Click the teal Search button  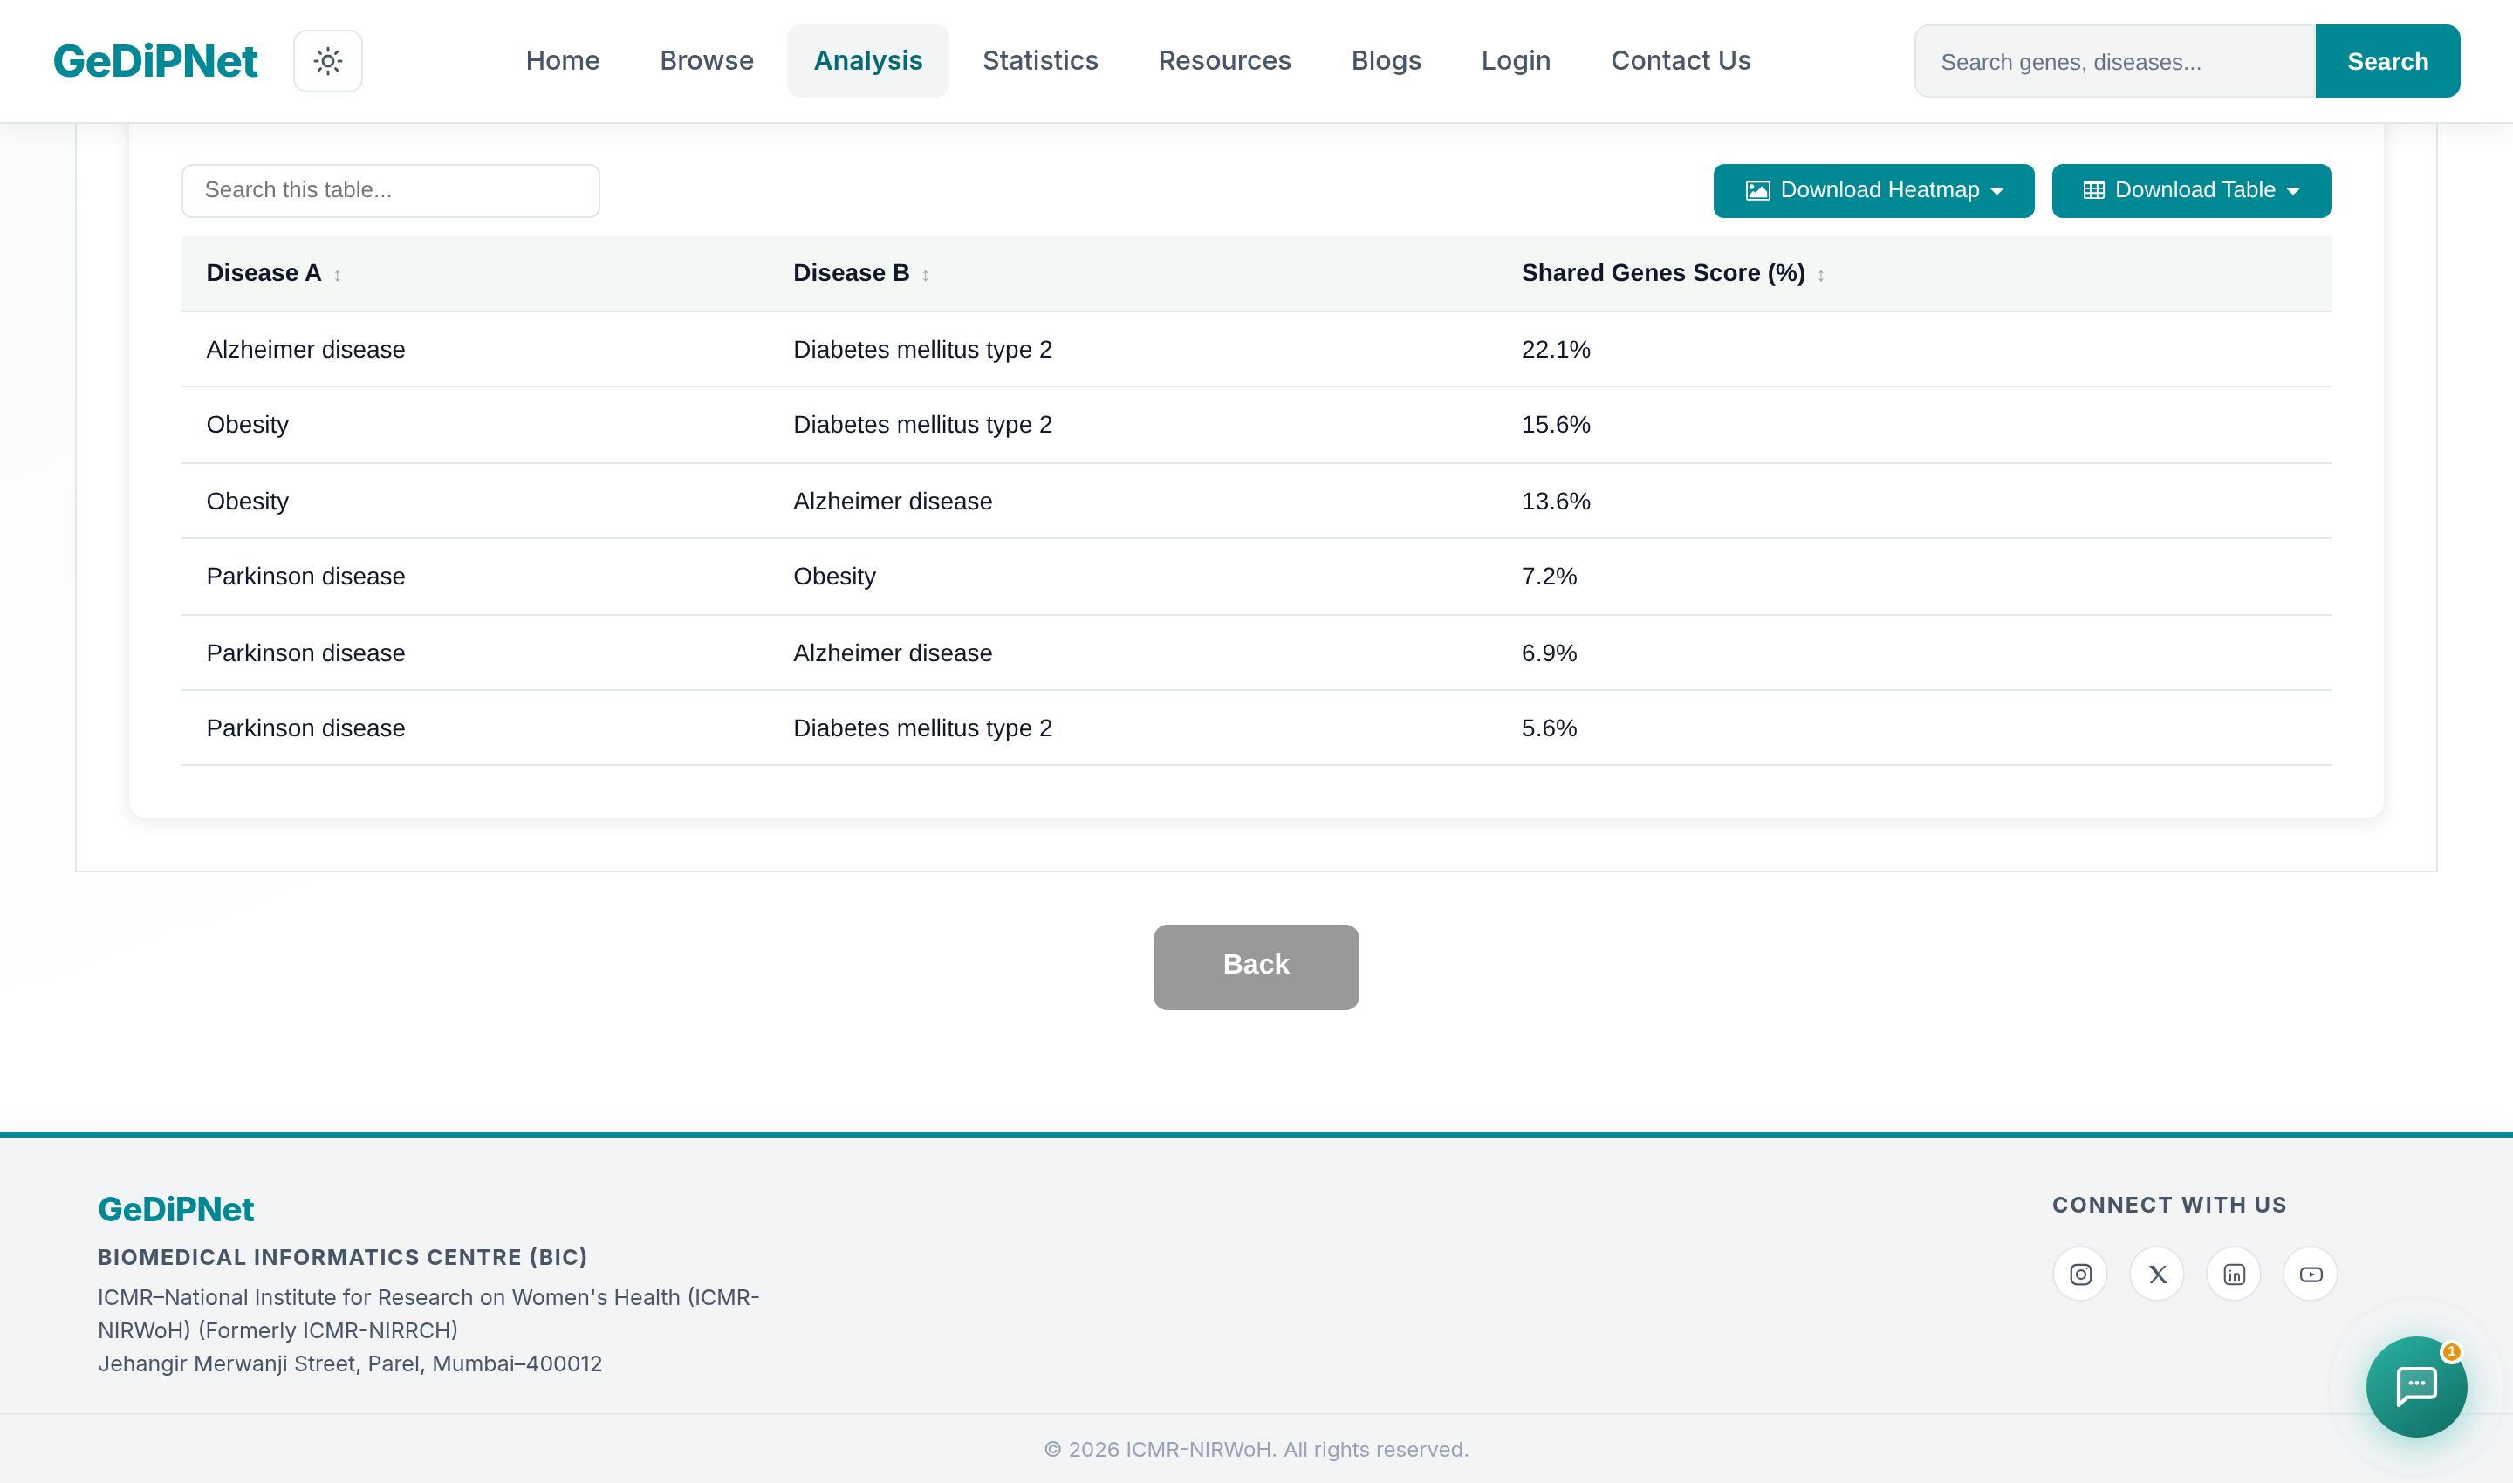point(2388,61)
